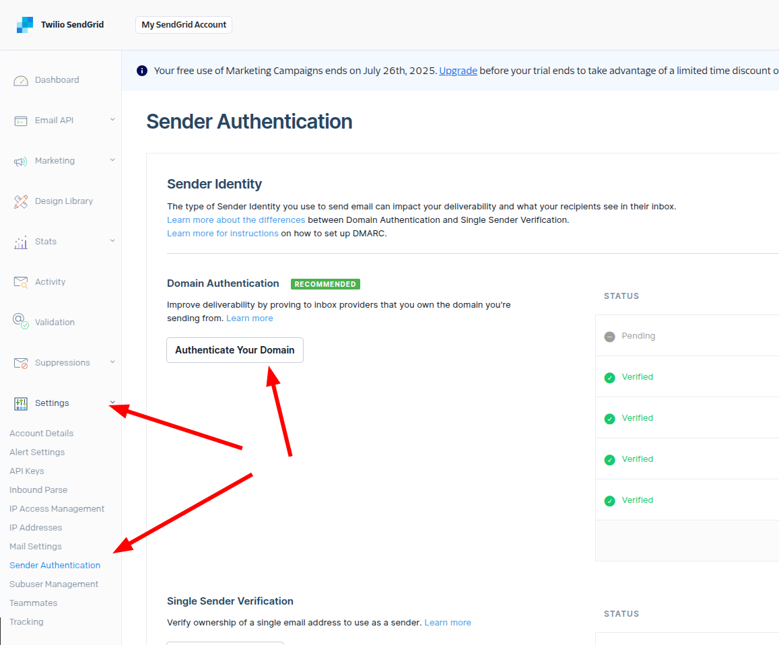Open the My SendGrid Account dropdown
This screenshot has height=645, width=779.
coord(184,25)
